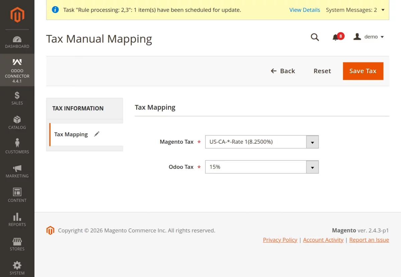Click the View Details link
The image size is (401, 277).
pyautogui.click(x=304, y=10)
